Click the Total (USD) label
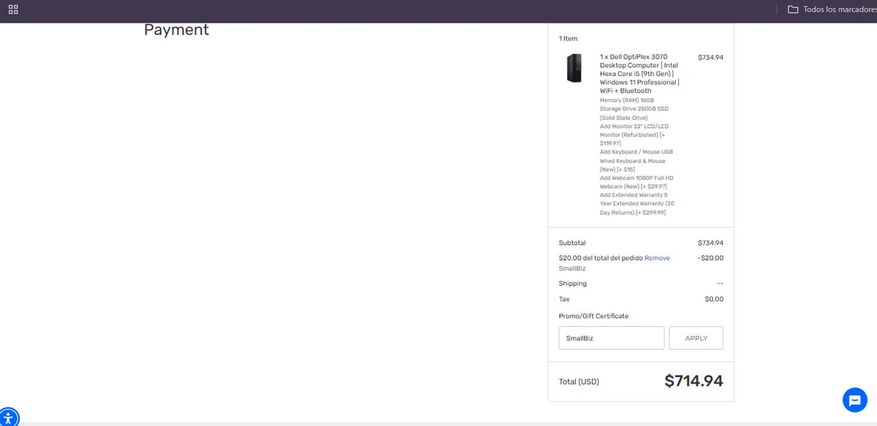The width and height of the screenshot is (877, 426). coord(579,382)
